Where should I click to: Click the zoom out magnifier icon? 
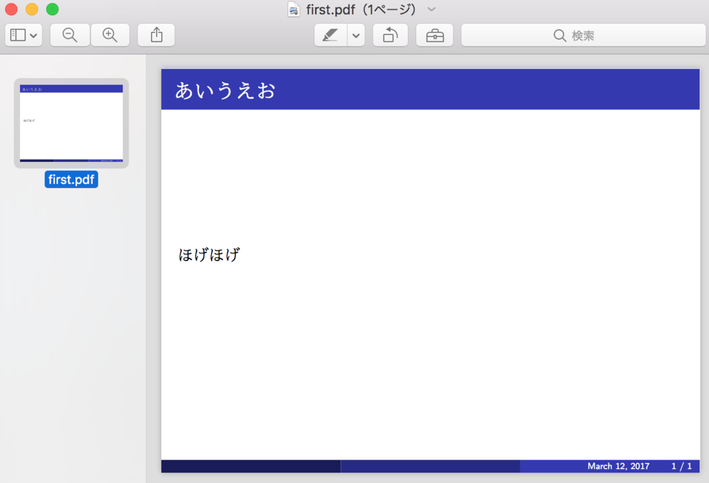click(x=70, y=35)
